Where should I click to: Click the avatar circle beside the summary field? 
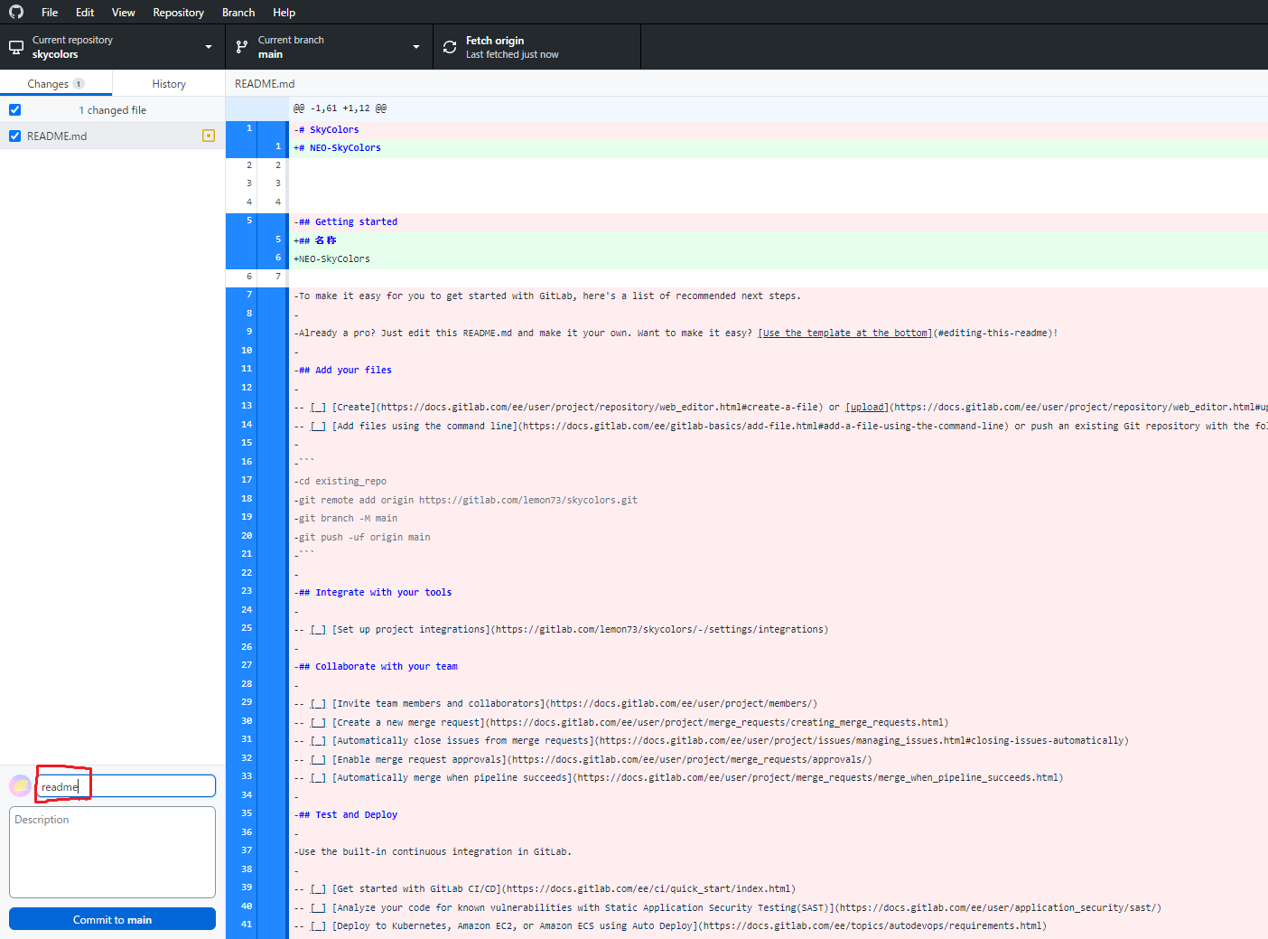[x=19, y=785]
